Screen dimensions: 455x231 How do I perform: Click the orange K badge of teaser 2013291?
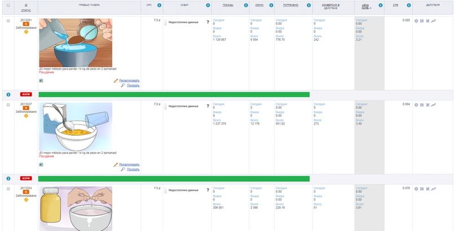26,24
